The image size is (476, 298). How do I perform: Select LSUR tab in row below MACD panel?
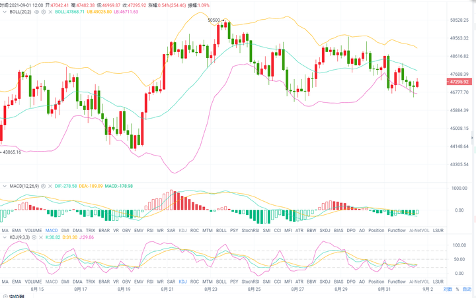(438, 231)
